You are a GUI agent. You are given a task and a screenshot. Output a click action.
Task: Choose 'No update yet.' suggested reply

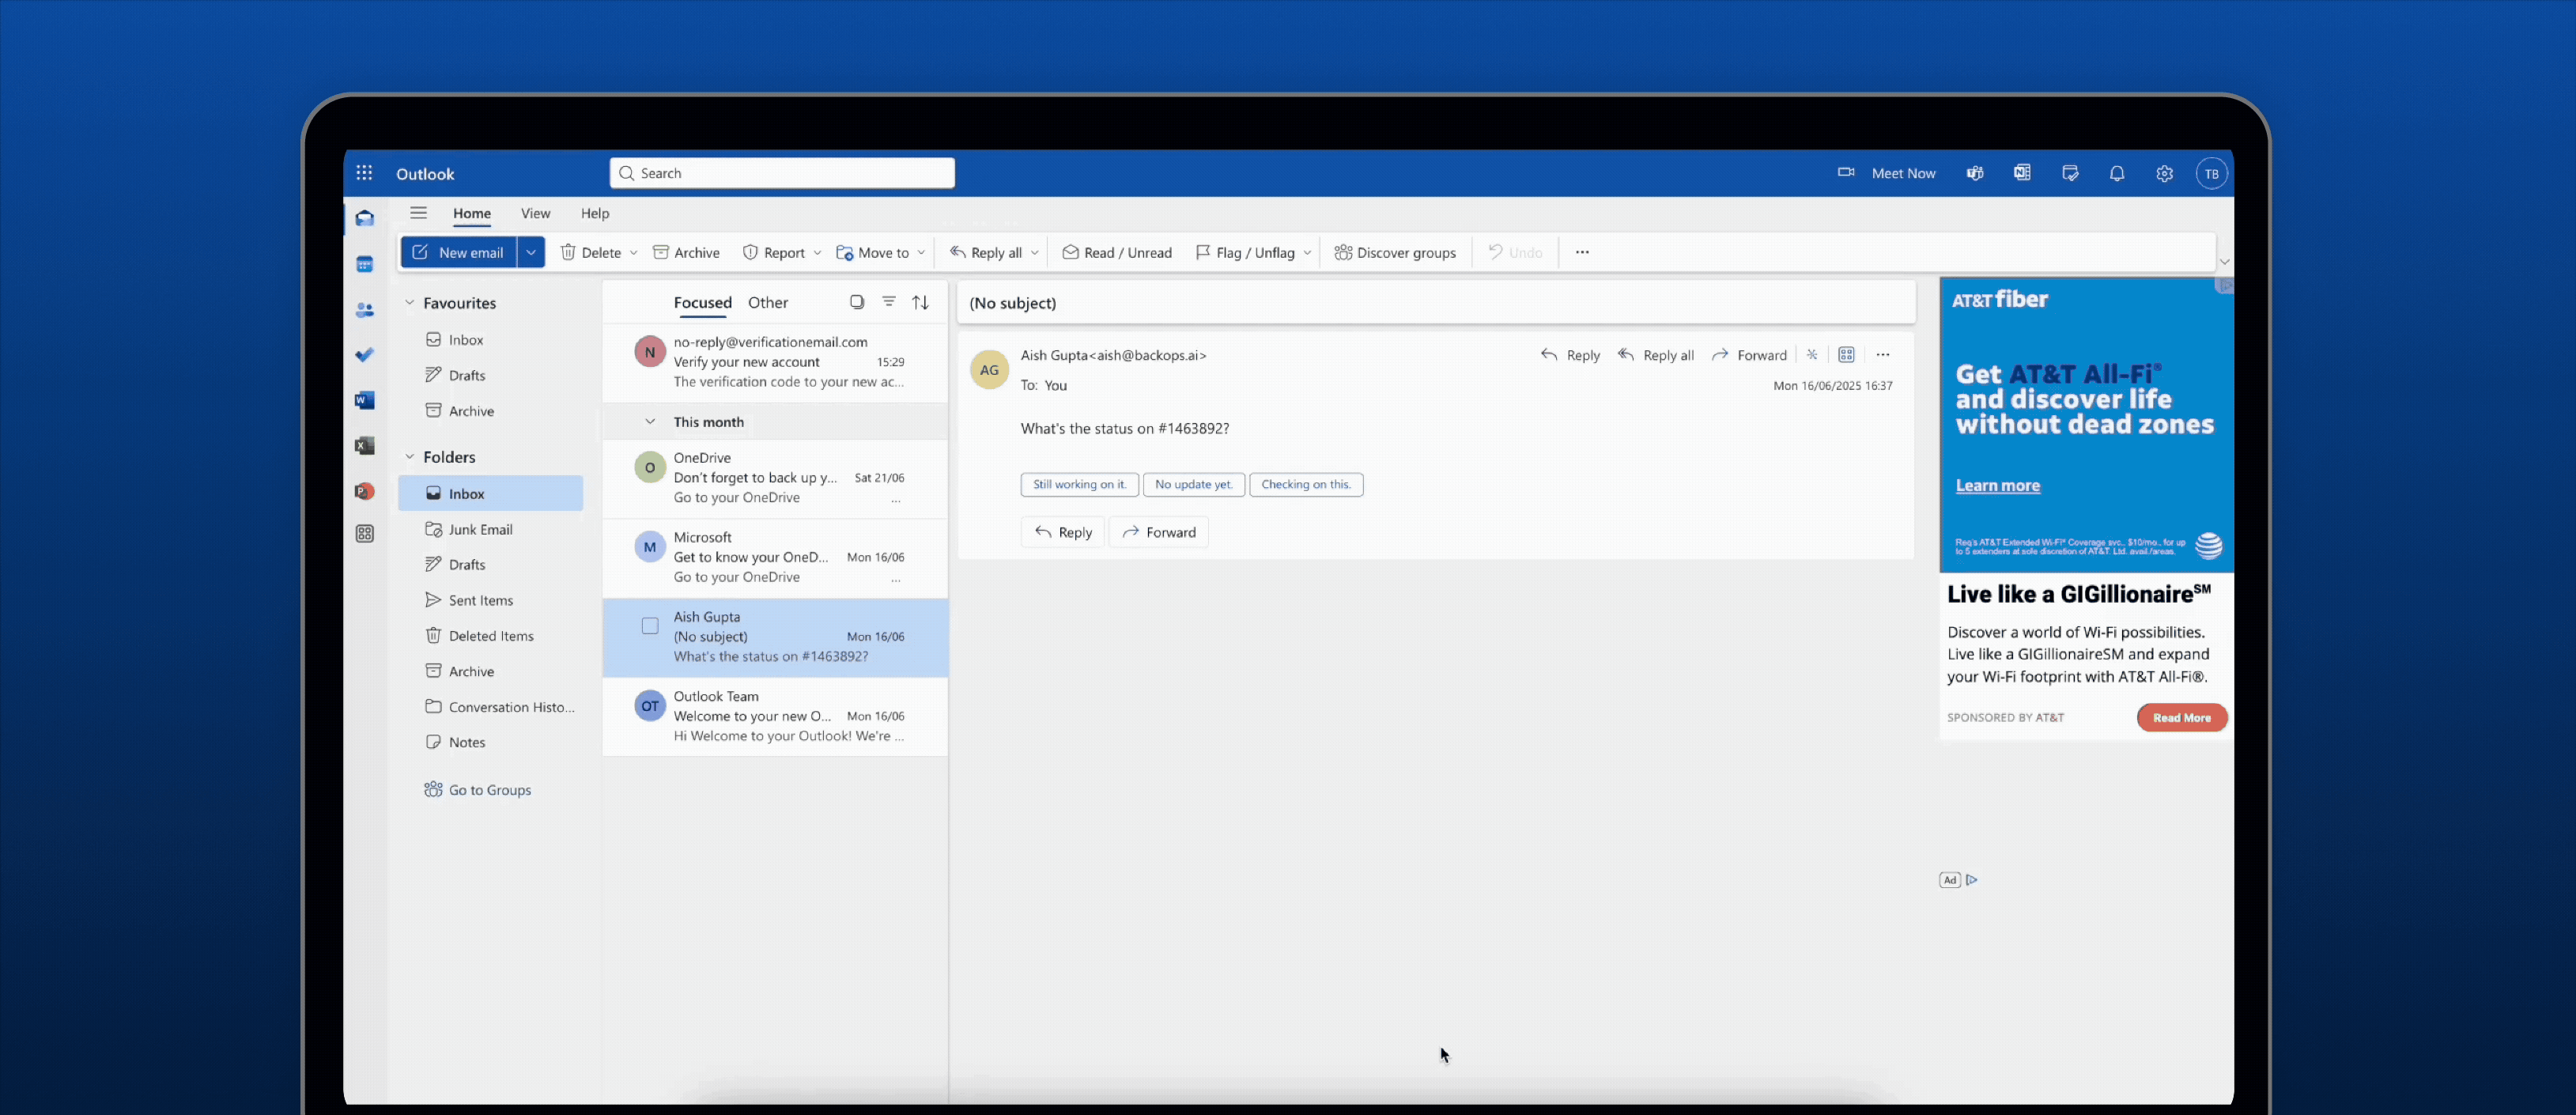[1194, 484]
